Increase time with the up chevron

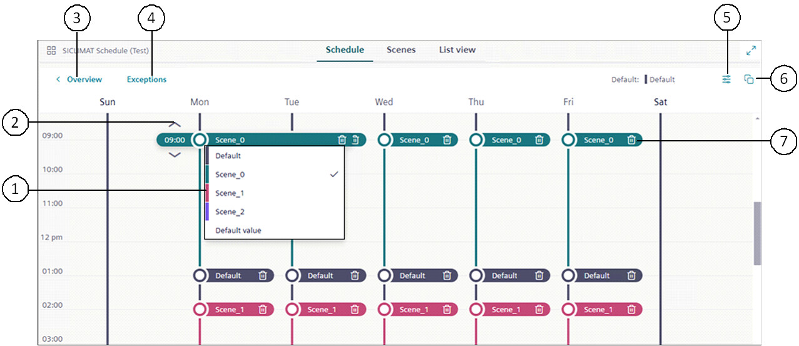[175, 125]
